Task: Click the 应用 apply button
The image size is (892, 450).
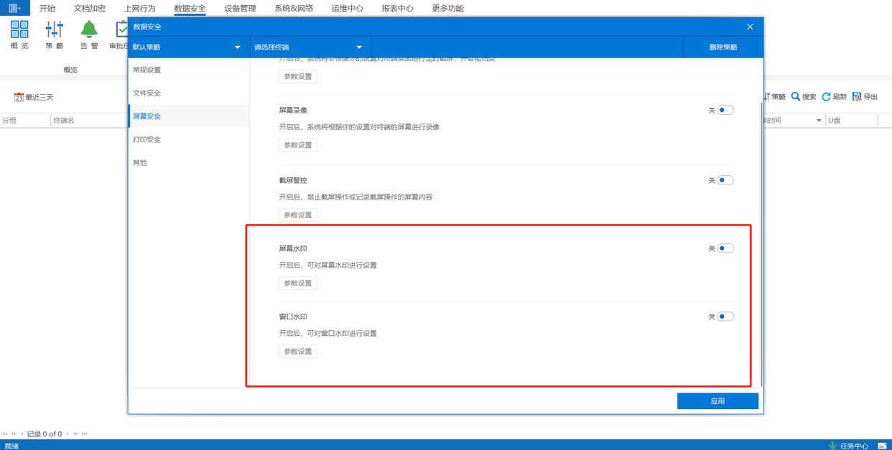Action: 717,401
